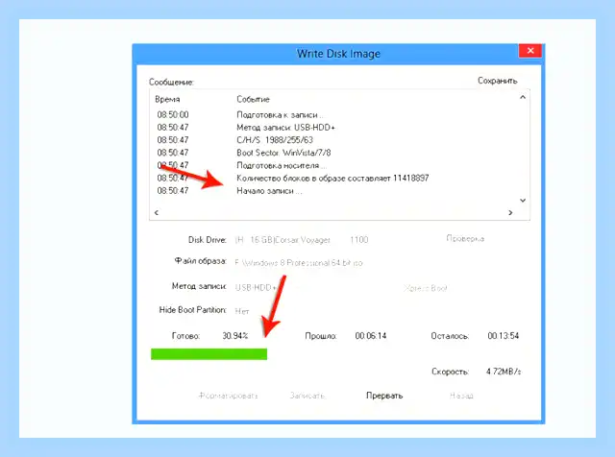
Task: Select log row 'Подготовка носителя ...'
Action: coord(339,165)
